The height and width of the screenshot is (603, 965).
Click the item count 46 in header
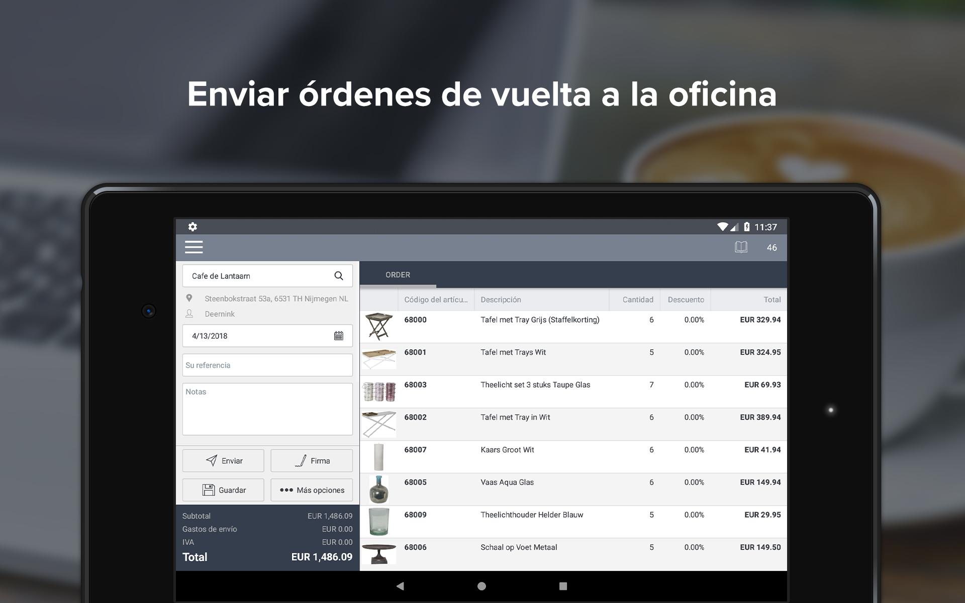click(x=771, y=247)
